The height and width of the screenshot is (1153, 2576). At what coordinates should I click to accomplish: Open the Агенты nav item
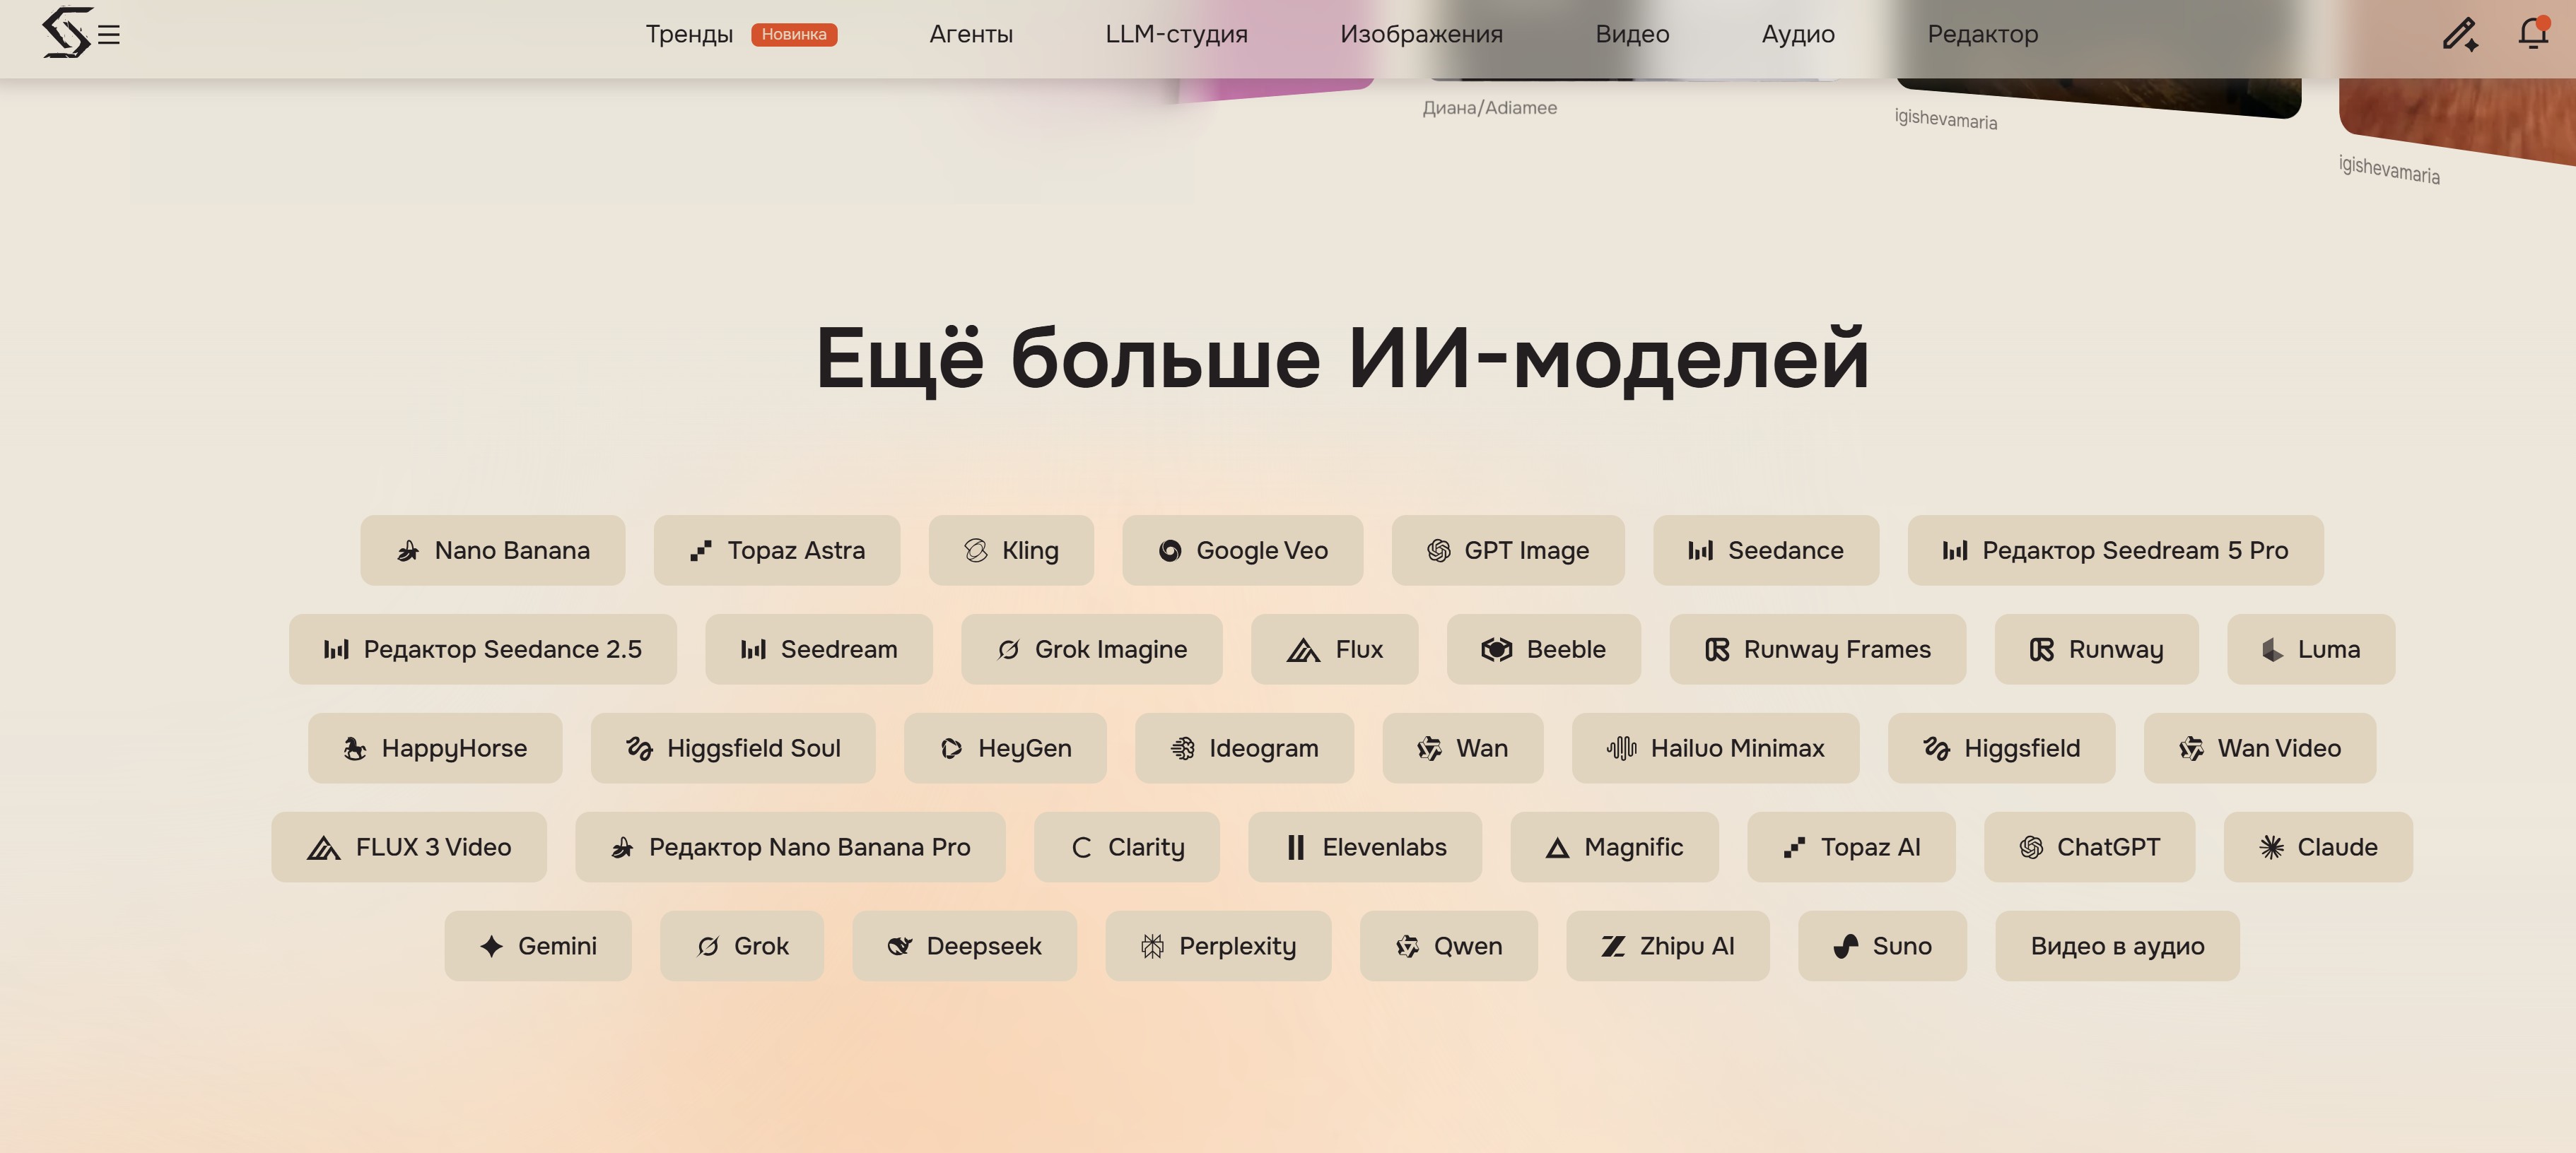(x=971, y=34)
